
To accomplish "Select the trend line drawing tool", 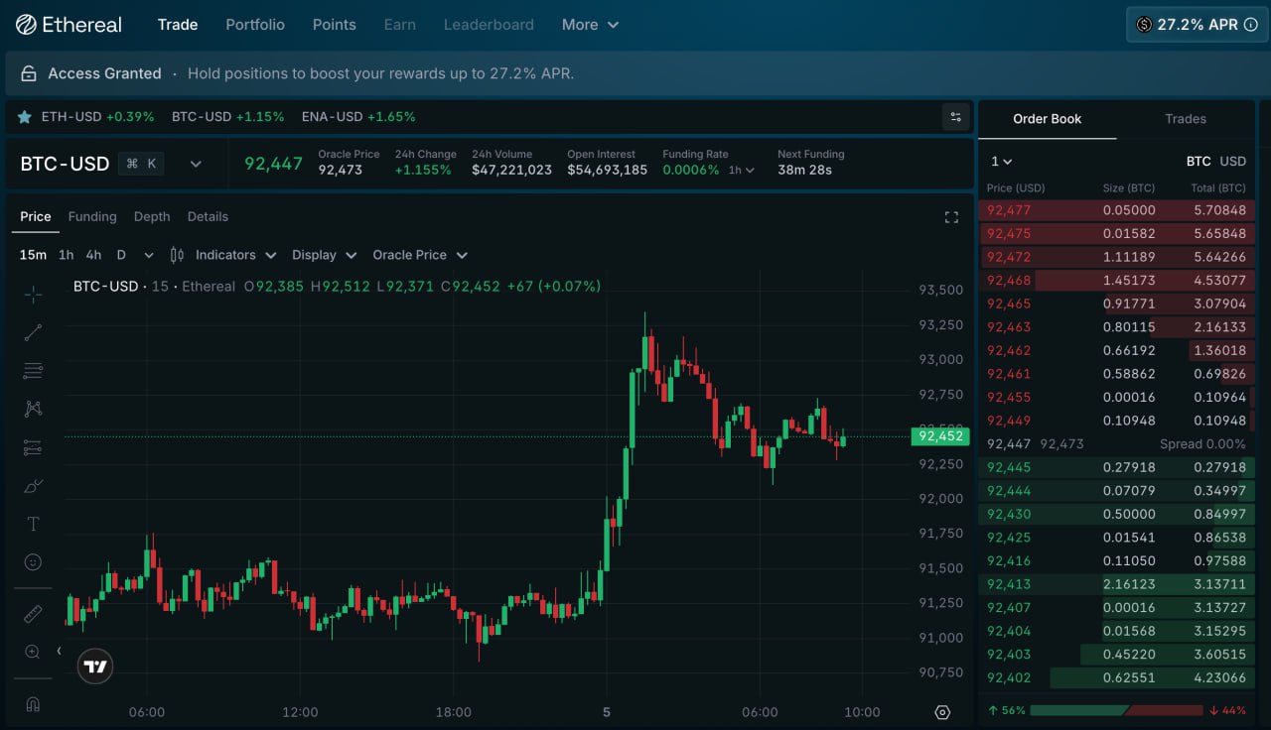I will point(33,332).
